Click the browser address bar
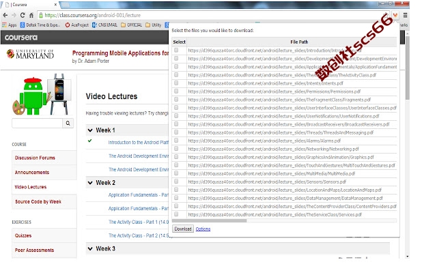This screenshot has width=437, height=273. [x=213, y=15]
